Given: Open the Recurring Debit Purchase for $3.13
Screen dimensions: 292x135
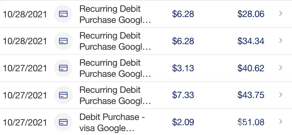Looking at the screenshot, I should pos(115,68).
